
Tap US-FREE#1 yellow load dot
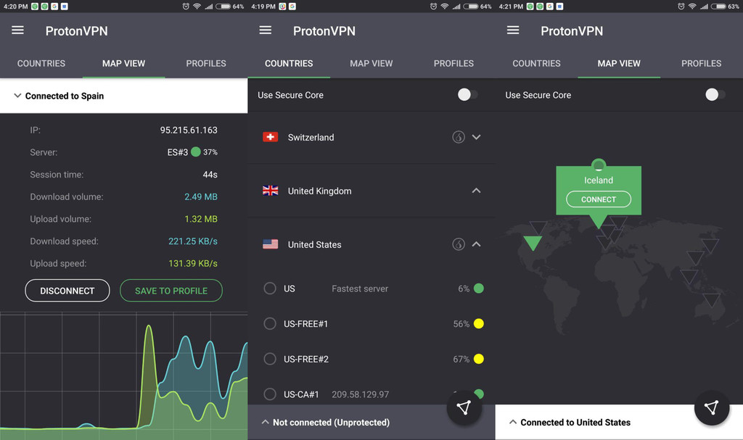pos(479,324)
